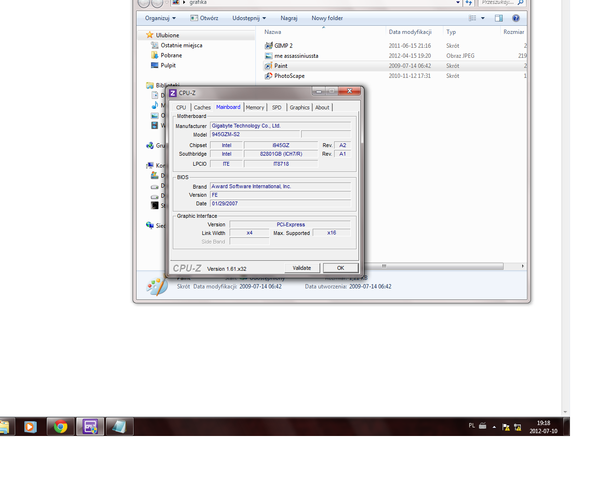Open the GIMP 2 shortcut icon
The width and height of the screenshot is (611, 489).
coord(269,46)
